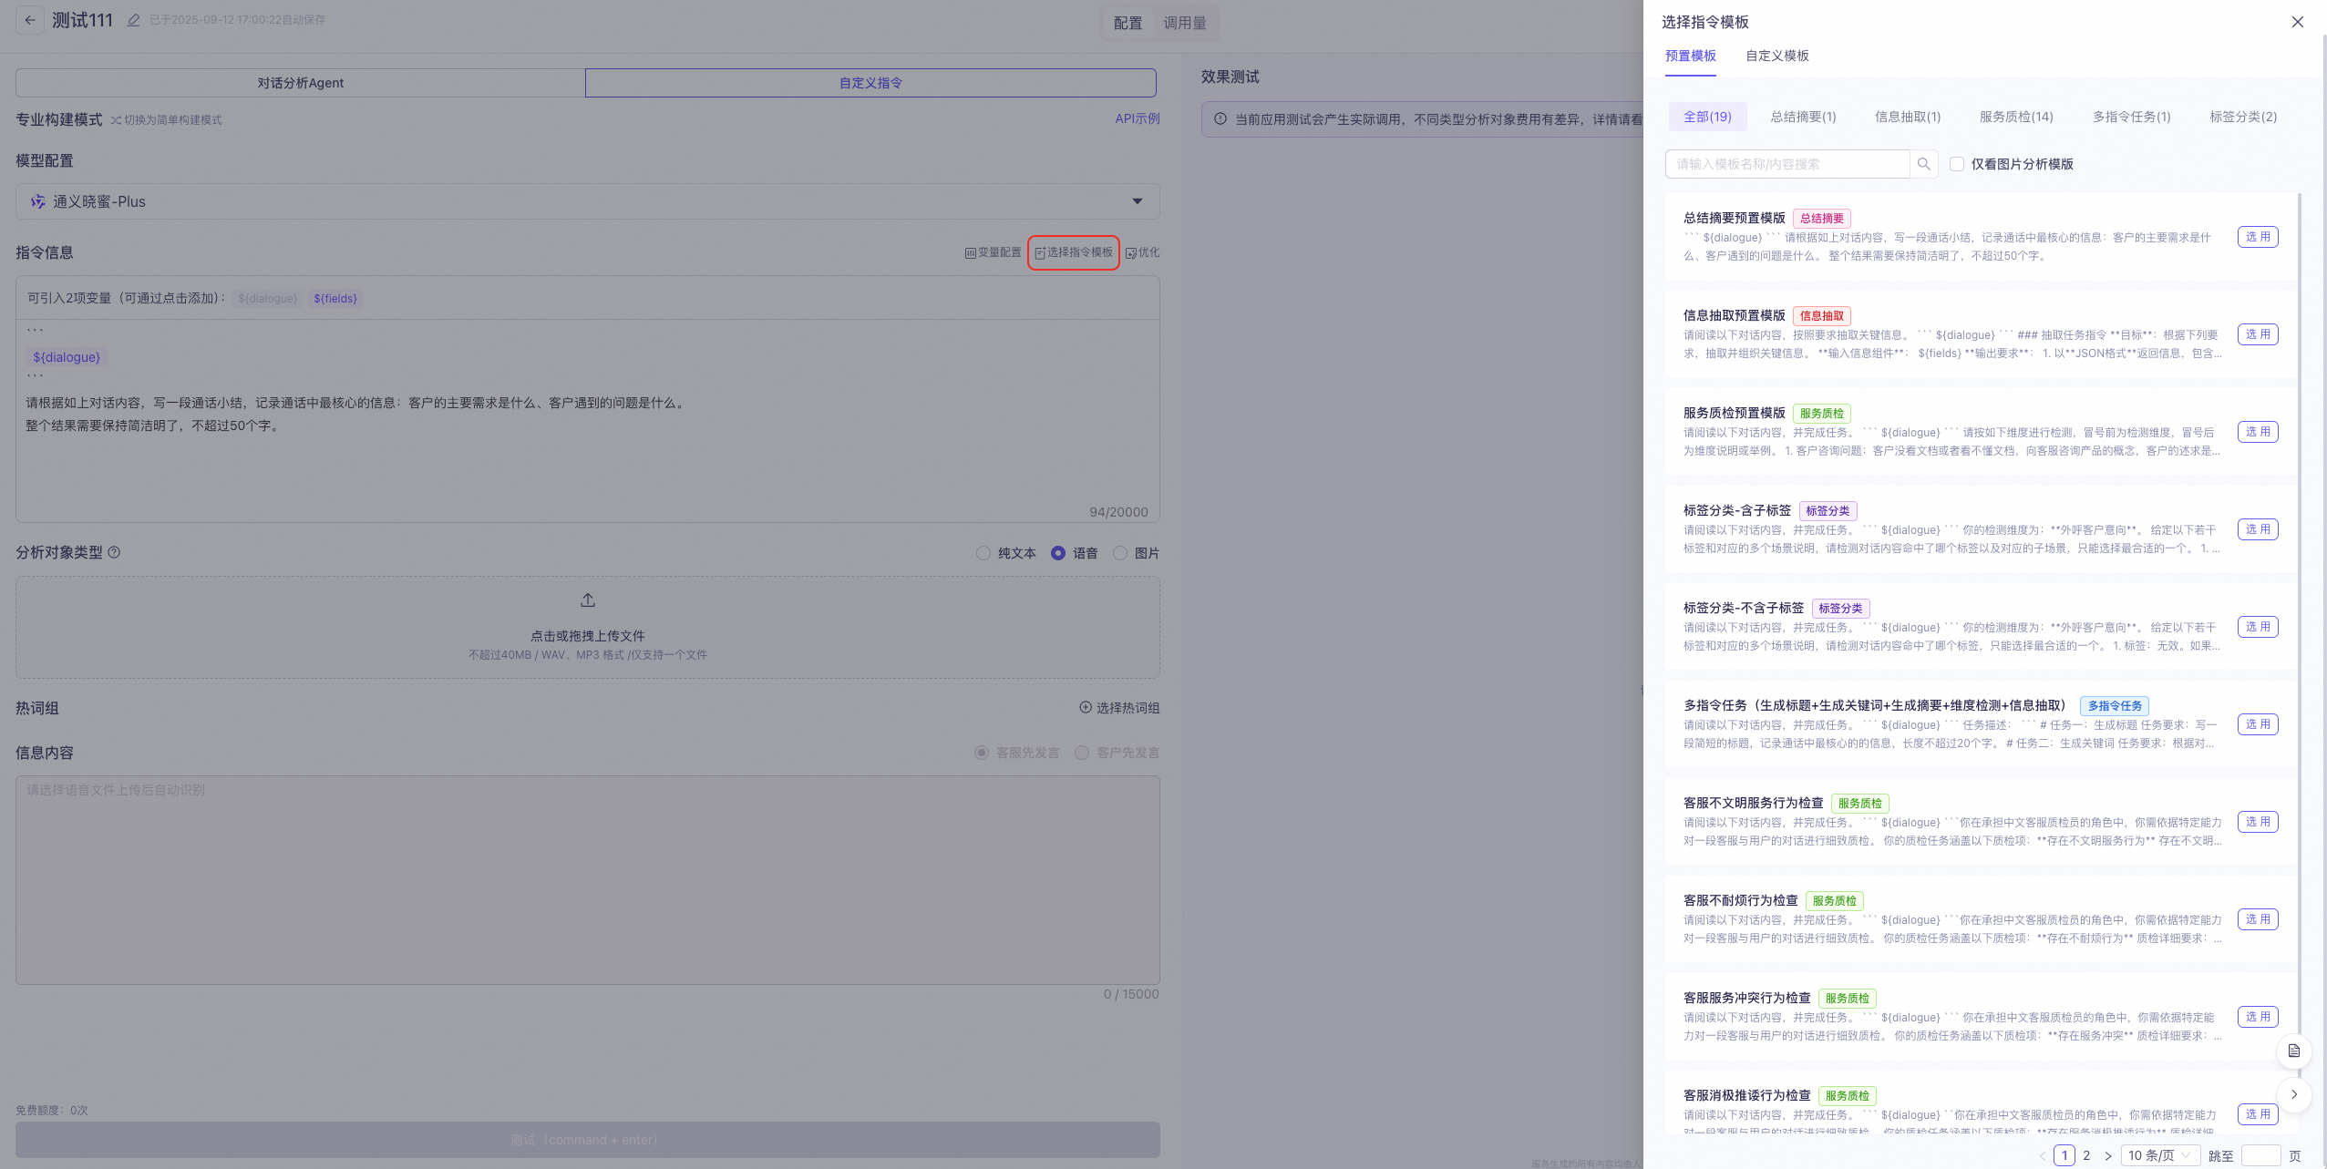This screenshot has height=1169, width=2327.
Task: Click the edit pencil next to 测试111
Action: [133, 20]
